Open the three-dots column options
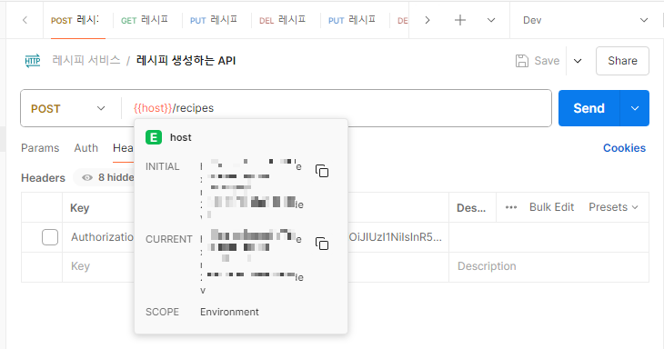Viewport: 664px width, 349px height. click(511, 207)
